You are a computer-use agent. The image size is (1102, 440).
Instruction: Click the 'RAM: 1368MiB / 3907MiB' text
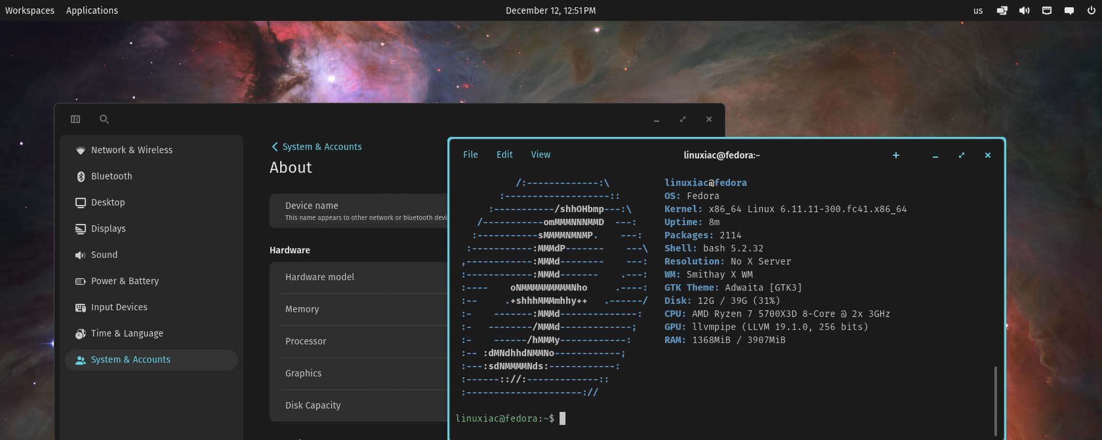coord(725,340)
